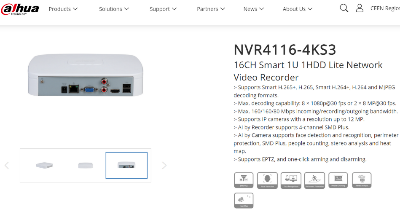Open the site search magnifier icon
400x209 pixels.
(x=344, y=8)
